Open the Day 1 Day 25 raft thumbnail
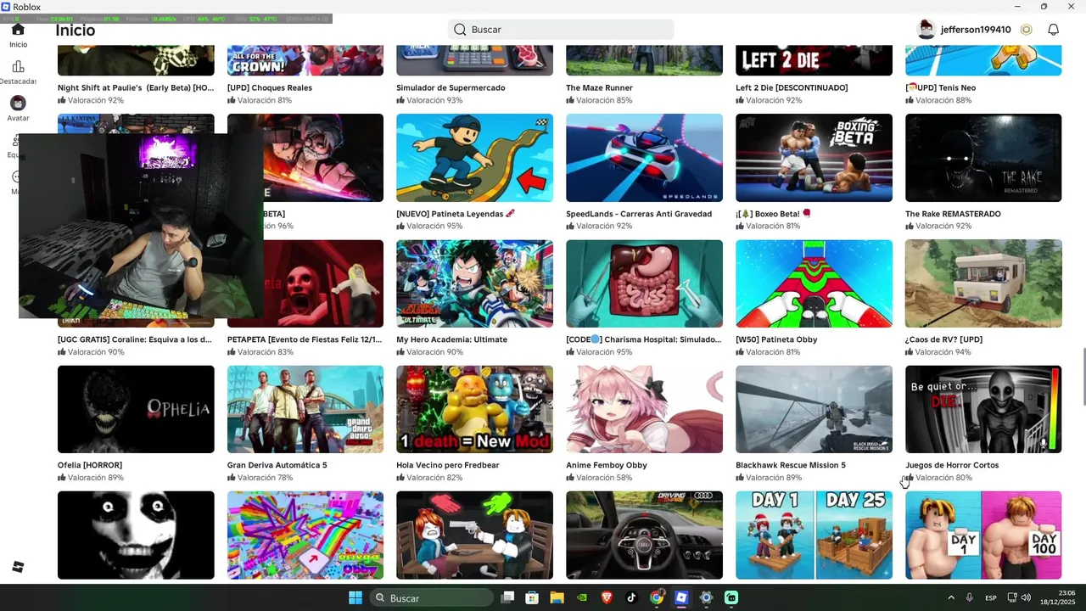Image resolution: width=1086 pixels, height=611 pixels. coord(814,535)
